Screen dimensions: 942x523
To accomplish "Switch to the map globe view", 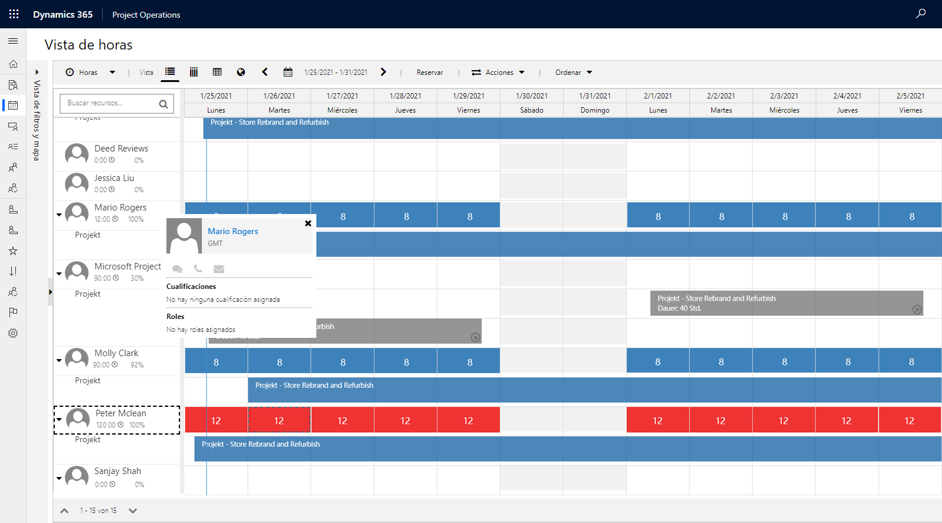I will [x=241, y=72].
